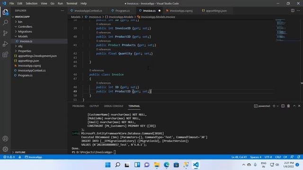Open Invoice.cs in the file tree
This screenshot has height=170, width=303.
pyautogui.click(x=26, y=41)
